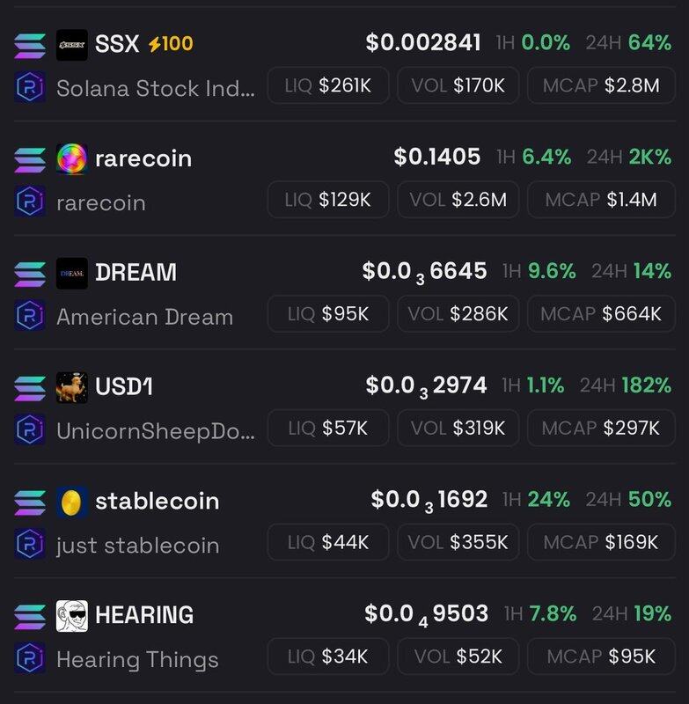Select DREAM market cap $664K pill

(x=601, y=313)
